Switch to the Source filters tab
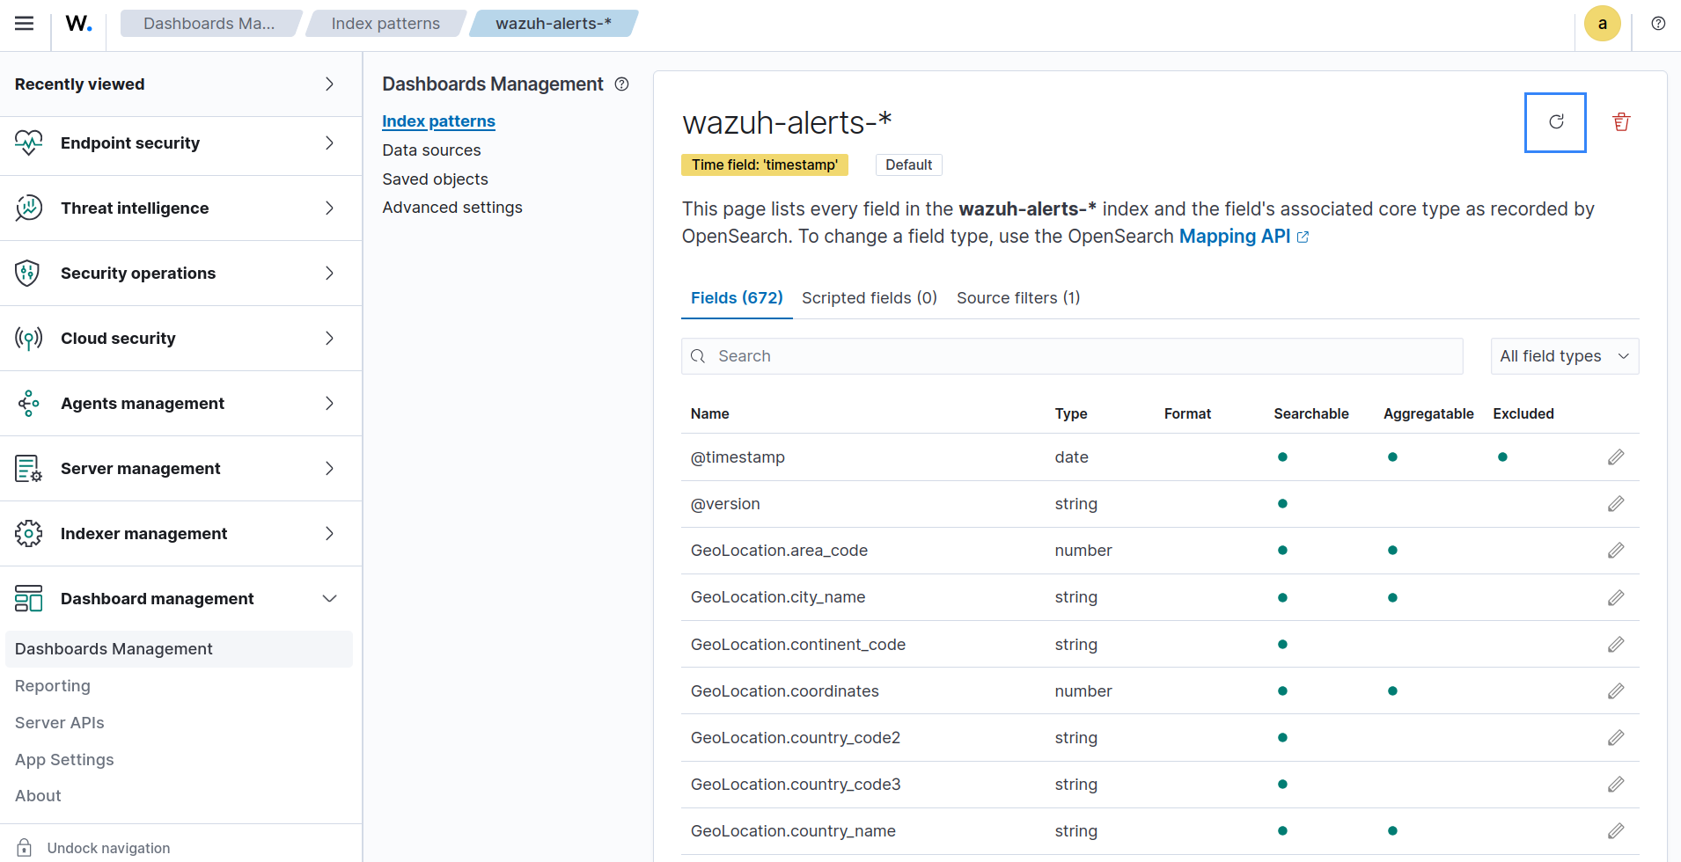This screenshot has width=1681, height=862. pyautogui.click(x=1018, y=298)
